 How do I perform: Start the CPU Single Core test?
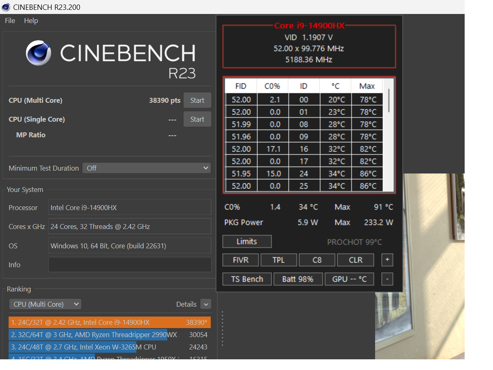197,119
